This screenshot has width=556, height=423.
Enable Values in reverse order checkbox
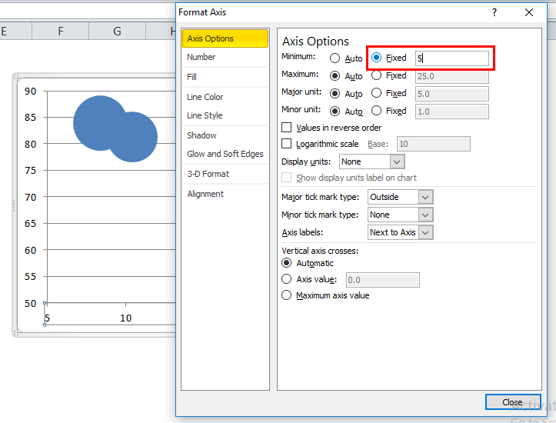pos(286,128)
